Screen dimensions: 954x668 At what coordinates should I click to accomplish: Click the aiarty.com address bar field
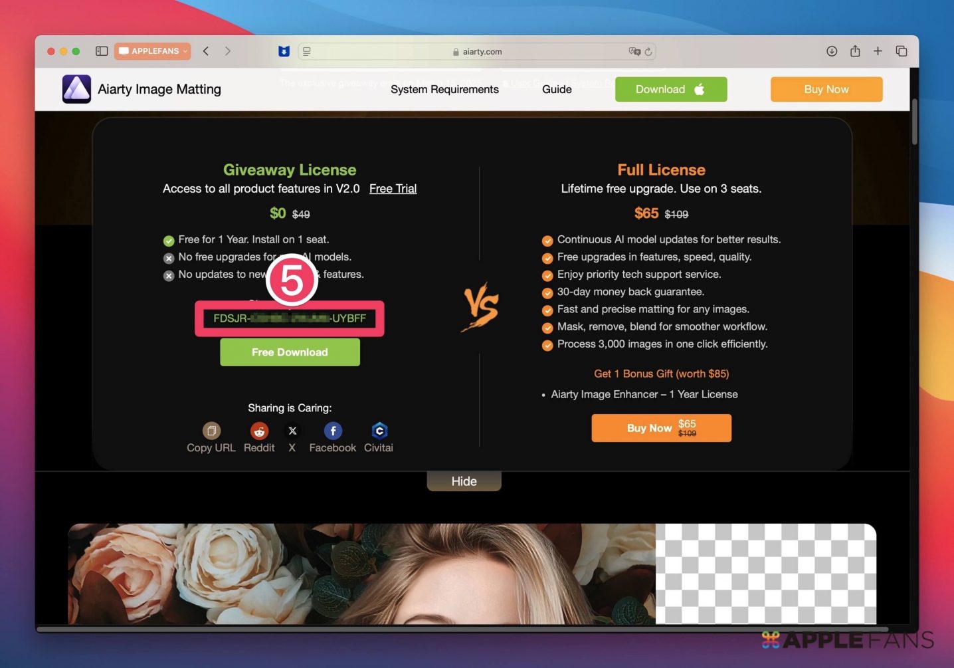(x=477, y=52)
